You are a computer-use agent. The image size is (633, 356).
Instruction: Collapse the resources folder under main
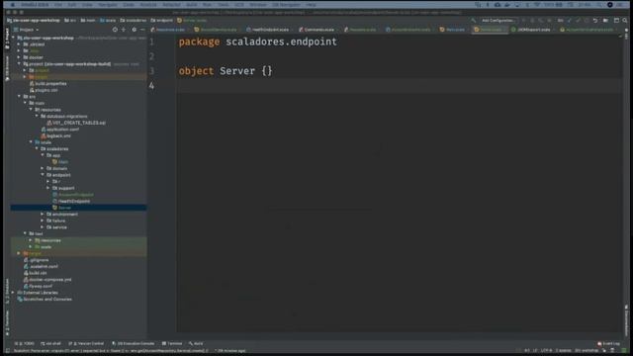[31, 110]
